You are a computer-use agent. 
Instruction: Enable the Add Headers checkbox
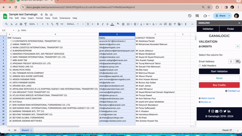[200, 66]
